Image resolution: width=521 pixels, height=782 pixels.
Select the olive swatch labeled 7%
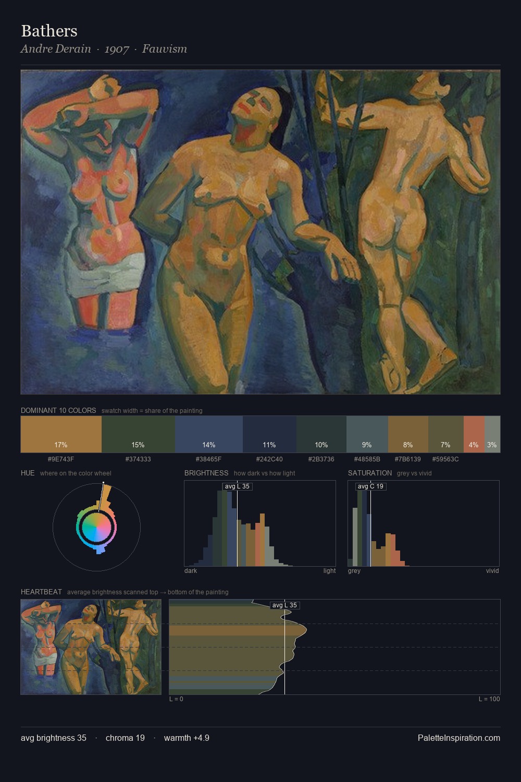tap(445, 434)
